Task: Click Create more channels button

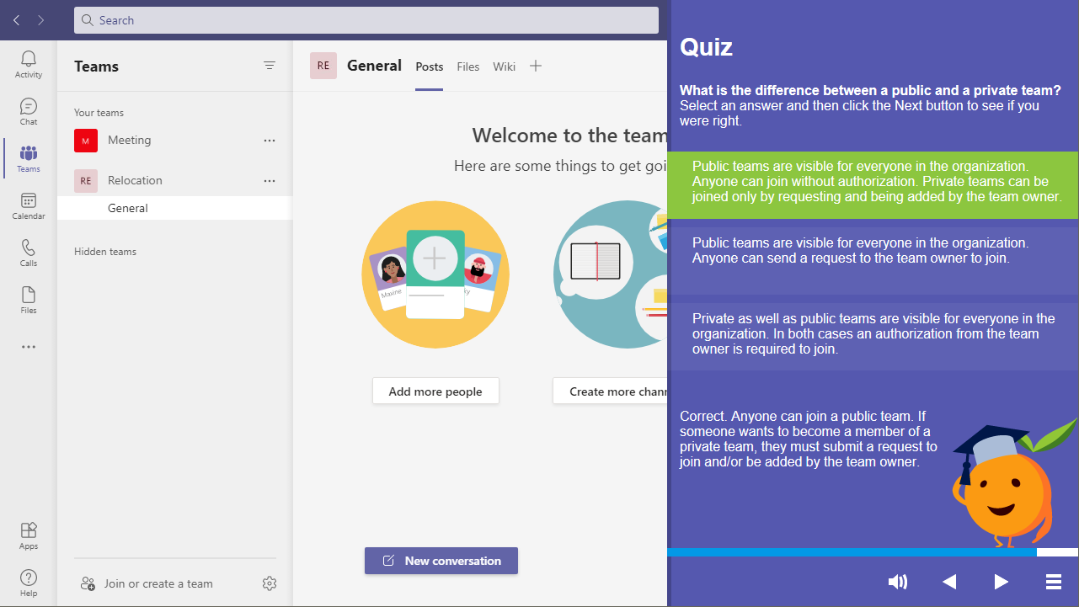Action: click(x=610, y=391)
